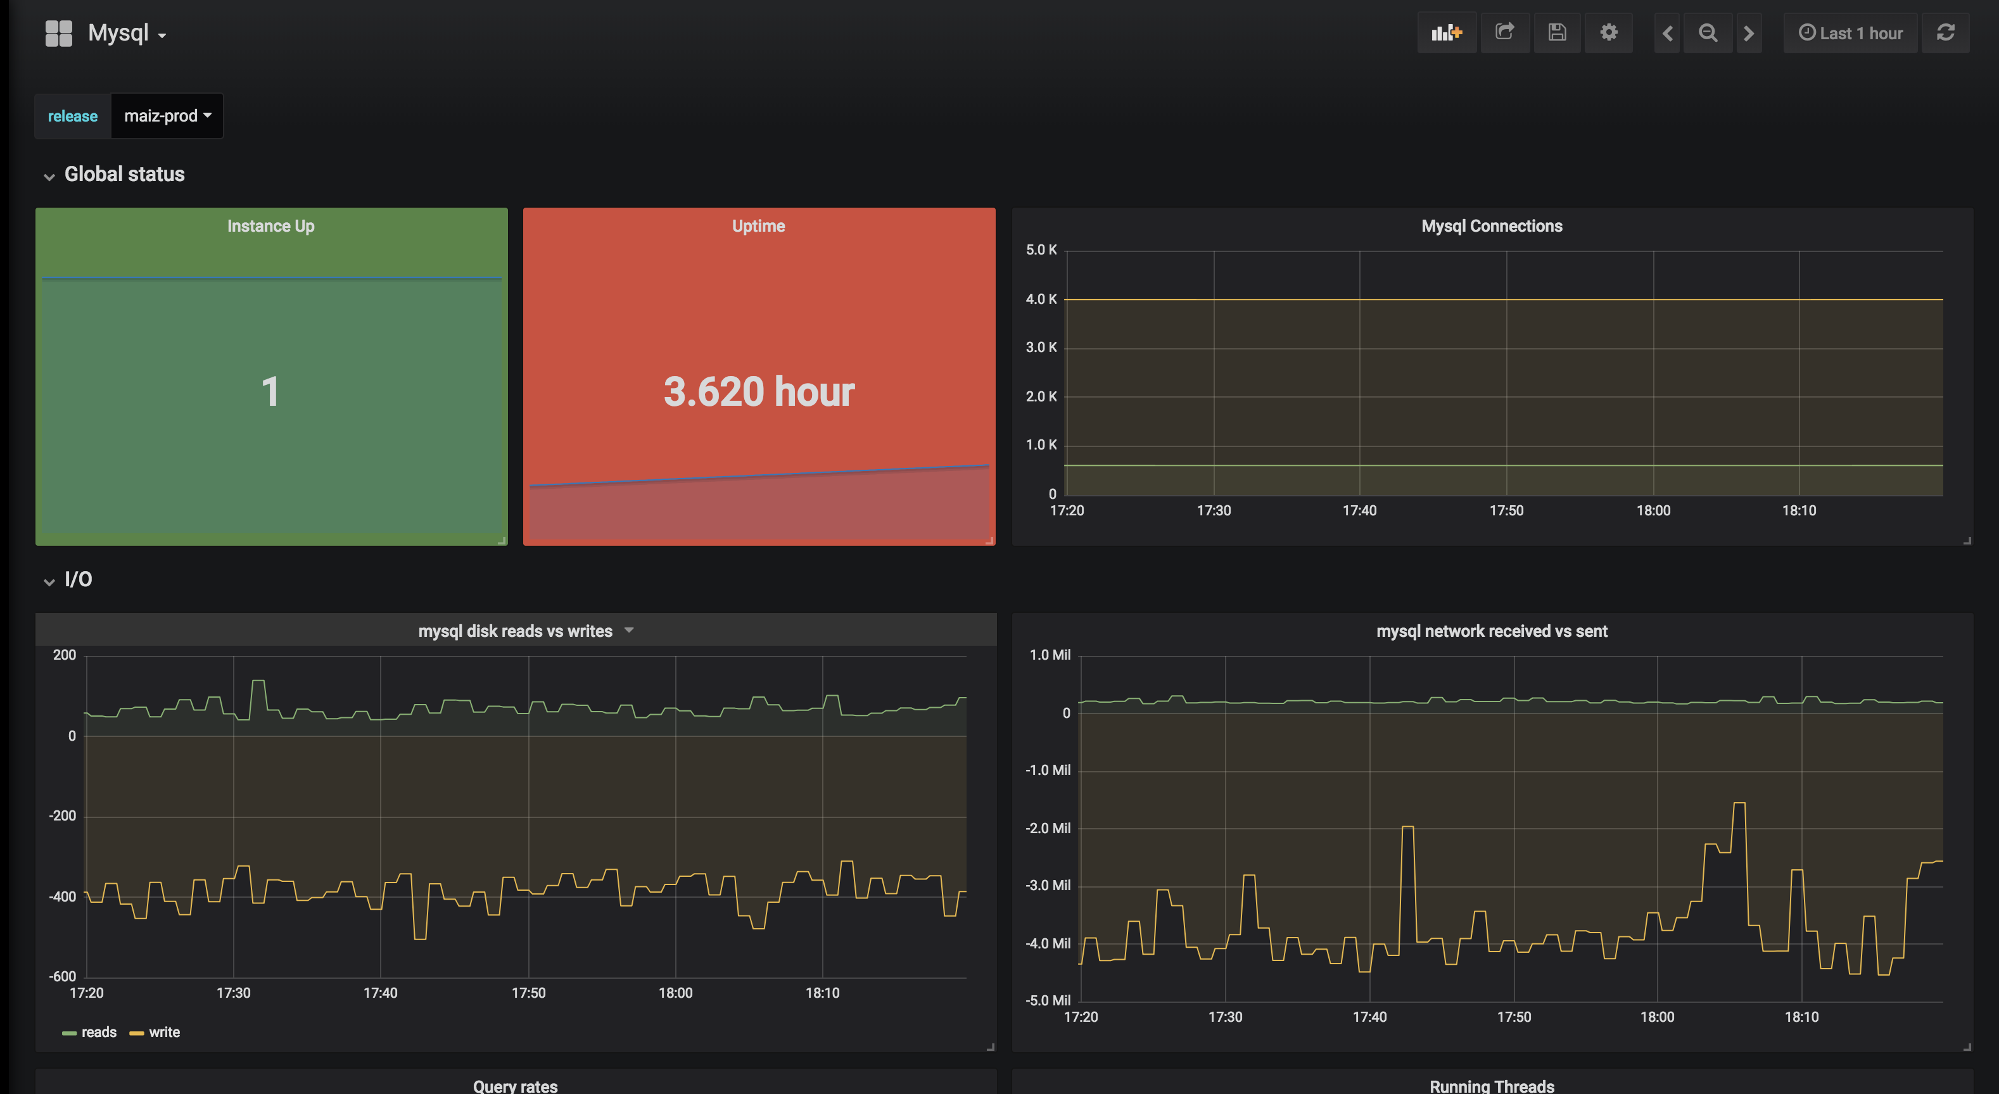This screenshot has height=1094, width=1999.
Task: Open the Mysql dashboard picker dropdown
Action: coord(127,34)
